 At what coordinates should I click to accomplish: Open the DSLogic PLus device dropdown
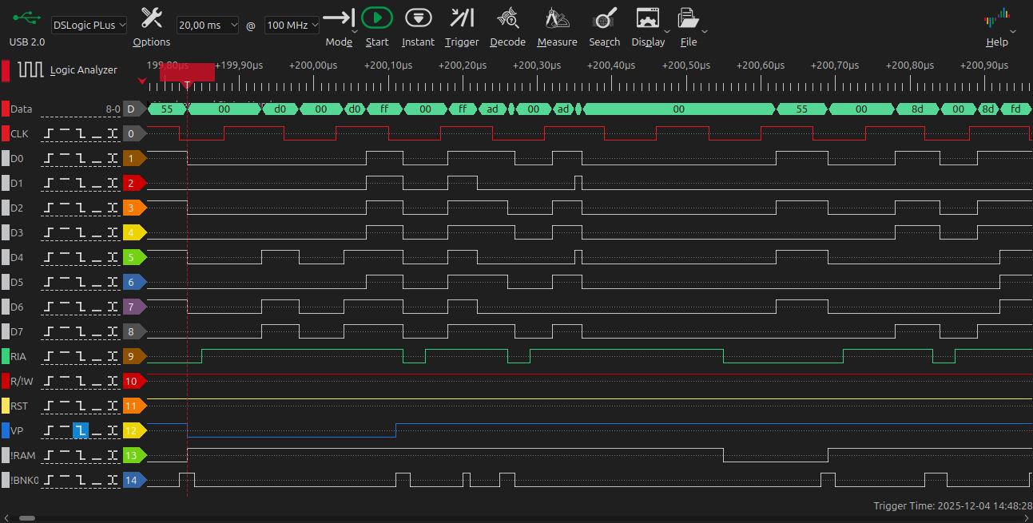pos(89,26)
